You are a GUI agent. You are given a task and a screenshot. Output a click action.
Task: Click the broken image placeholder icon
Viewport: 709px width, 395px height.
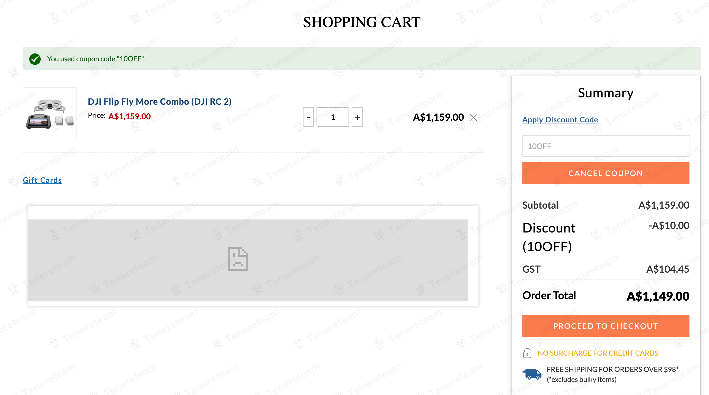[x=238, y=259]
